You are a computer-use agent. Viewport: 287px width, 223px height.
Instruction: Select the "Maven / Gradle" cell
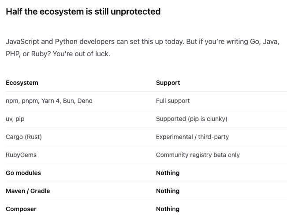coord(28,191)
